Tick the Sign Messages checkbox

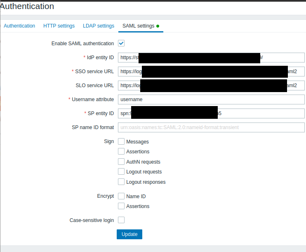(x=121, y=141)
